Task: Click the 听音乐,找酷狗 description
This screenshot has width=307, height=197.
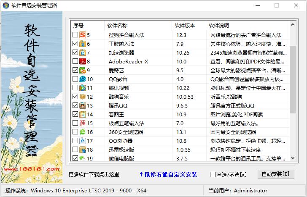Action: (226, 97)
